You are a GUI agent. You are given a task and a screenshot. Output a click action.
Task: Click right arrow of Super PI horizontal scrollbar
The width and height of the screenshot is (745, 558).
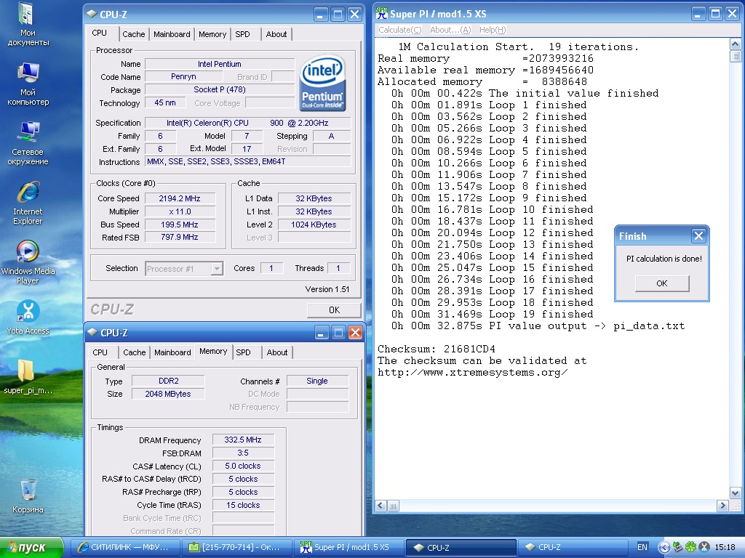point(722,506)
